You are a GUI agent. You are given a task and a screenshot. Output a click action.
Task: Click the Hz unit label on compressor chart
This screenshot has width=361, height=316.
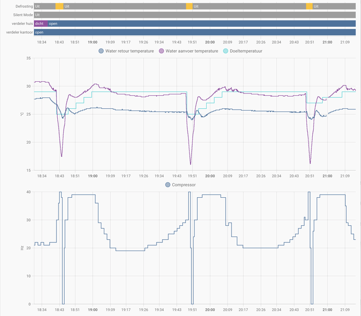[22, 248]
